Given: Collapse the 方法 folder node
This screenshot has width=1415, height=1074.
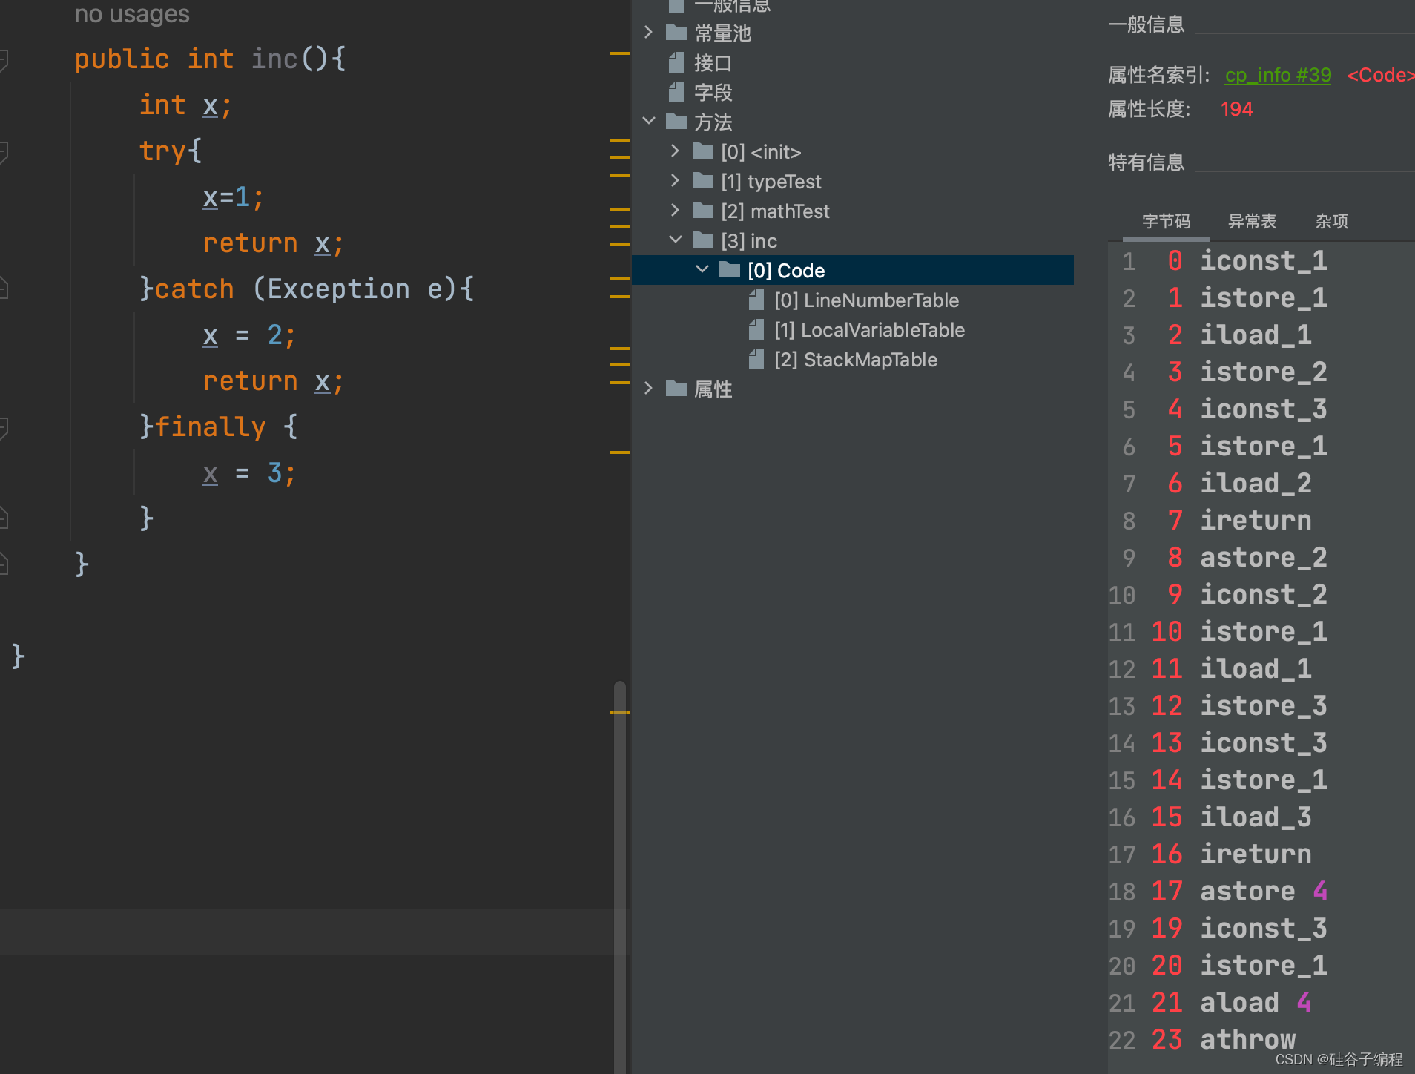Looking at the screenshot, I should [x=649, y=121].
